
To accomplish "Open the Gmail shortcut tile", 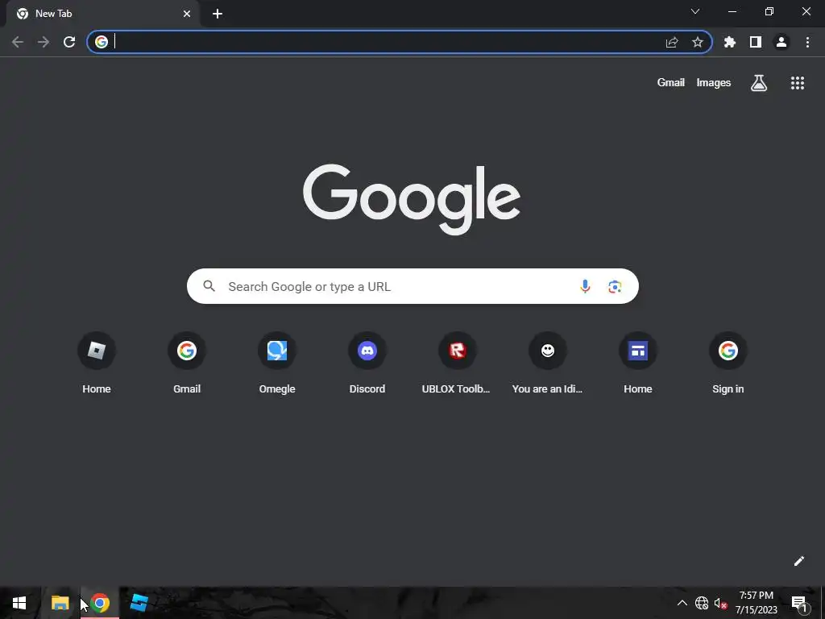I will coord(187,364).
